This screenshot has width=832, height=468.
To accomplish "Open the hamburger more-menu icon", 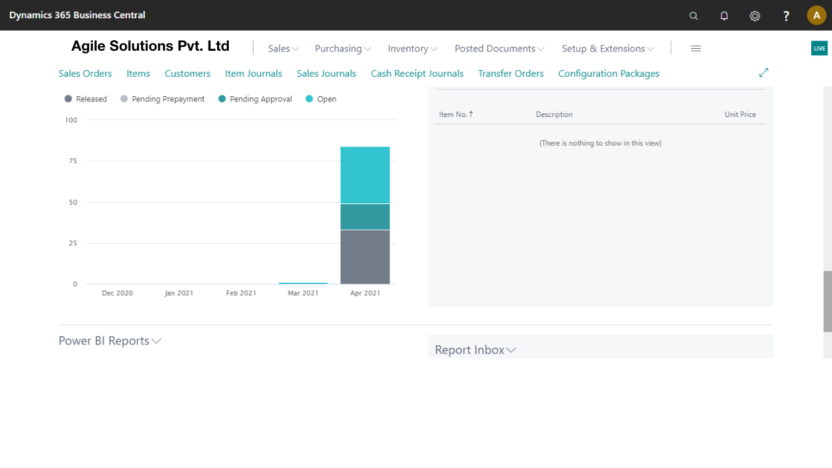I will click(x=695, y=49).
